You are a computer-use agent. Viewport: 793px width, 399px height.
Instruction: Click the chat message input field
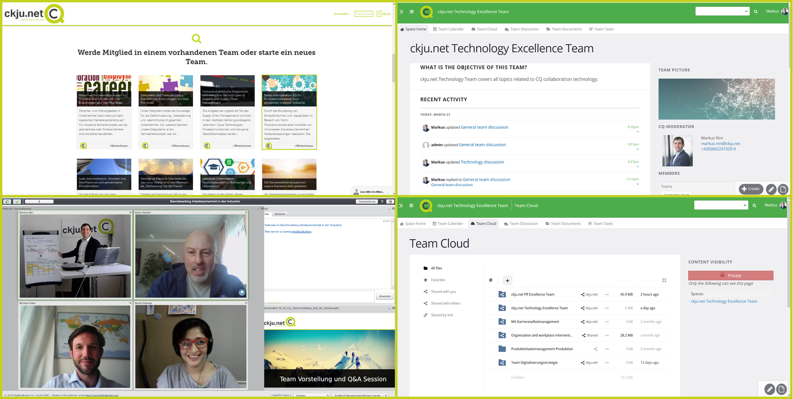(x=319, y=296)
